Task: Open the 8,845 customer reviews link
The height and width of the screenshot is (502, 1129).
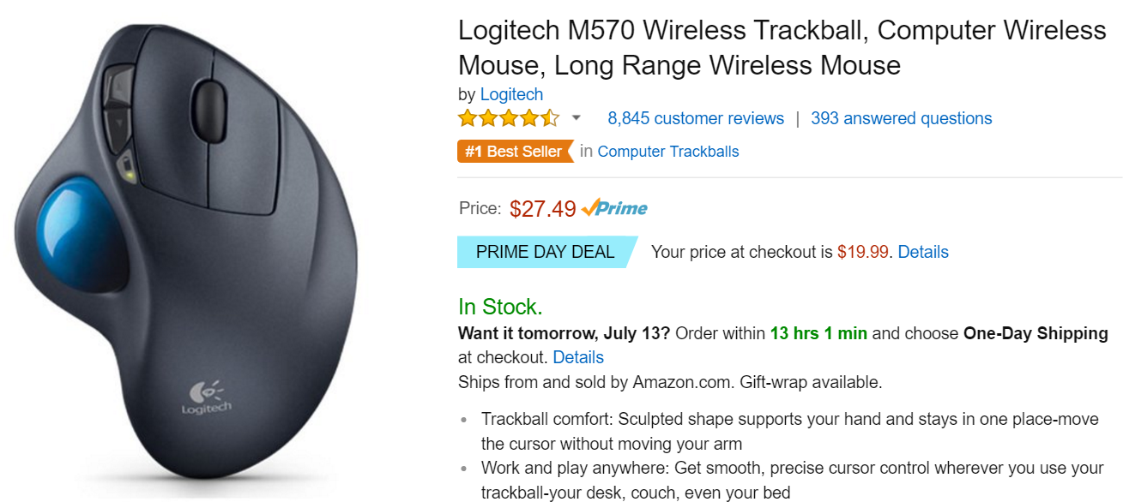Action: pyautogui.click(x=696, y=118)
